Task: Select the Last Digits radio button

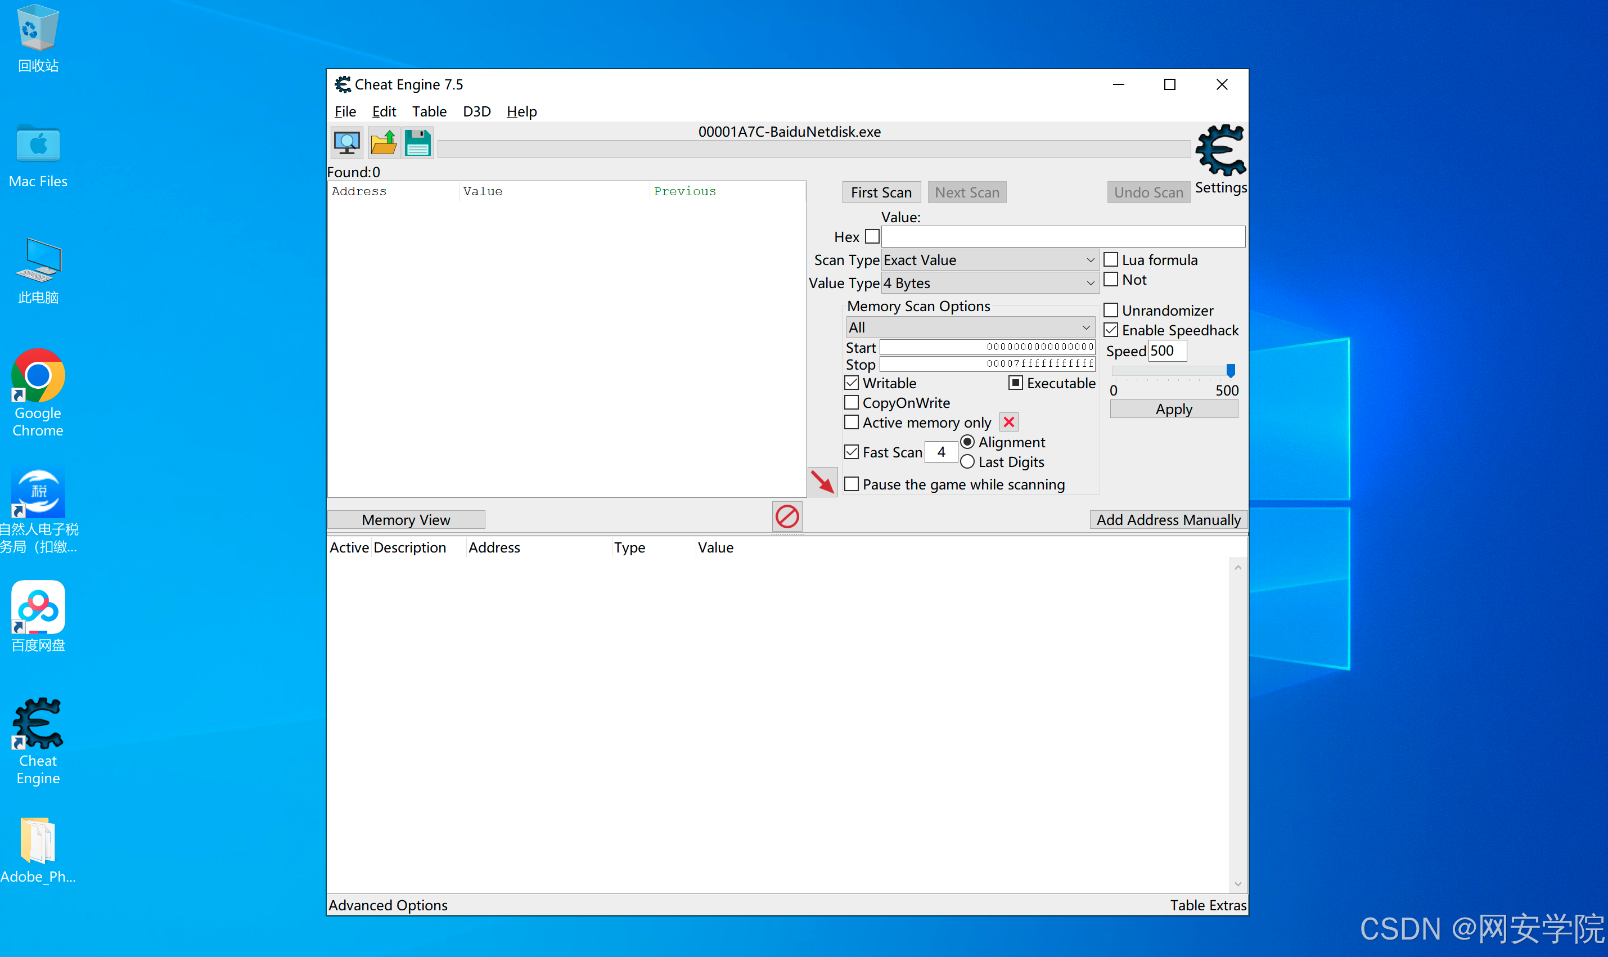Action: 967,462
